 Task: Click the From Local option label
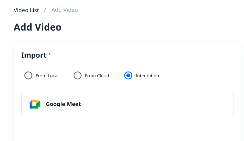click(47, 76)
